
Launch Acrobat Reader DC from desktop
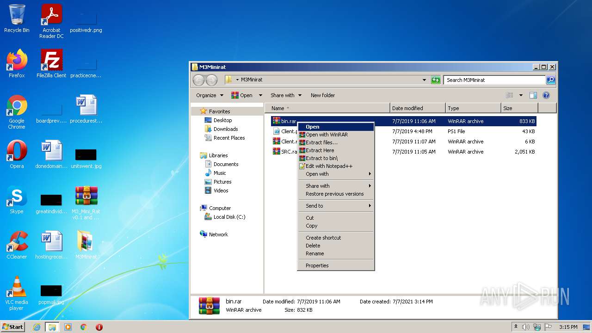point(51,21)
